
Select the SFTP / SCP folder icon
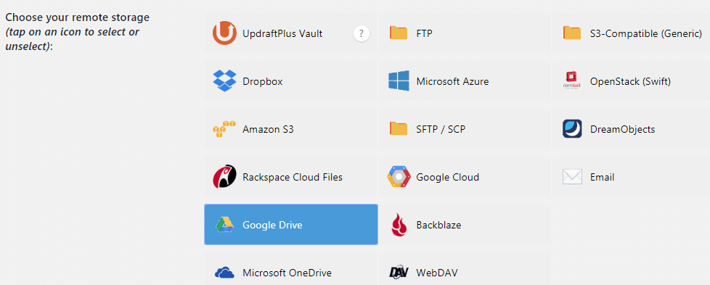point(399,129)
